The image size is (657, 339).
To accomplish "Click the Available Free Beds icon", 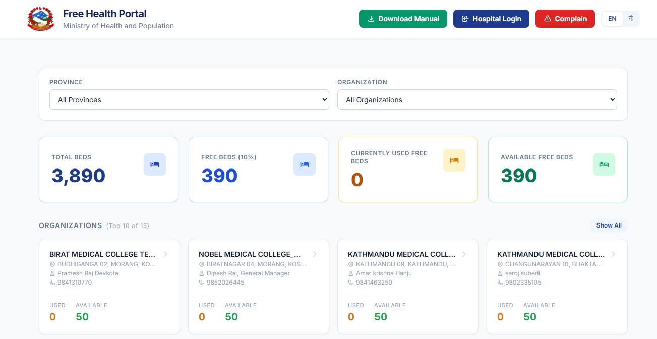I will coord(604,164).
